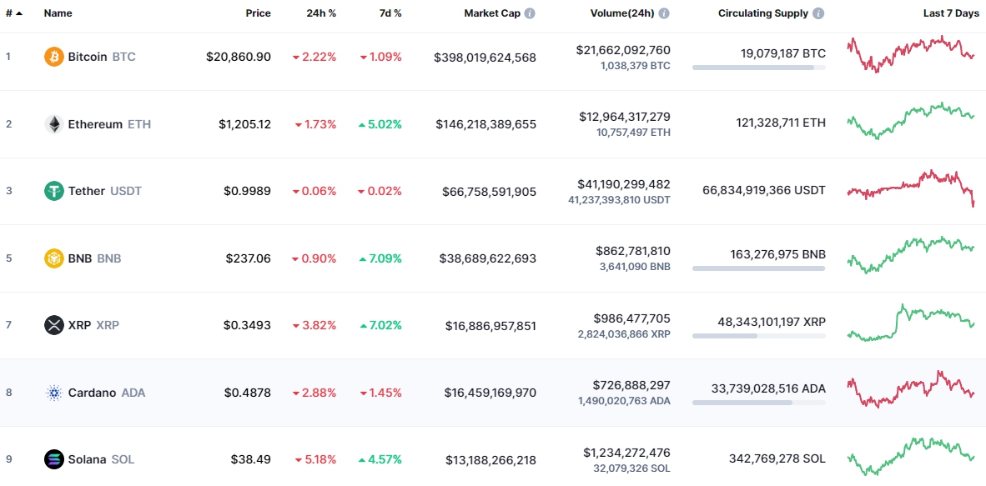Click the Bitcoin coin logo icon
Viewport: 986px width, 486px height.
(54, 57)
